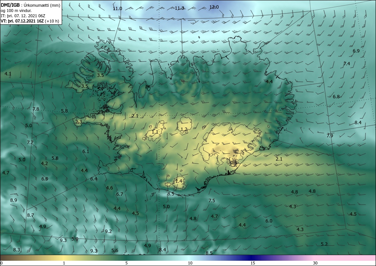The image size is (376, 266).
Task: Click the 5.6 value at the bottom edge
Action: point(115,251)
